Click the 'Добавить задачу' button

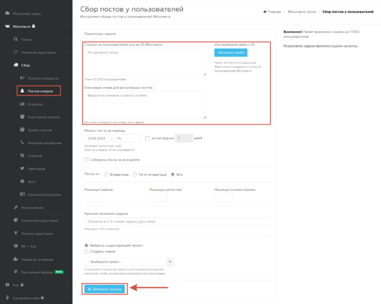pyautogui.click(x=105, y=289)
